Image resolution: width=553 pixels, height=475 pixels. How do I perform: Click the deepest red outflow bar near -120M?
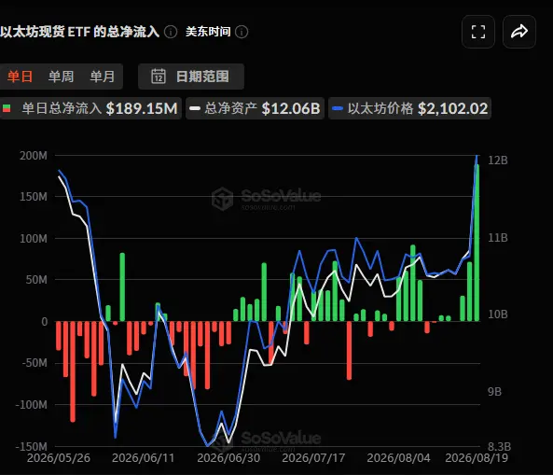pyautogui.click(x=73, y=371)
